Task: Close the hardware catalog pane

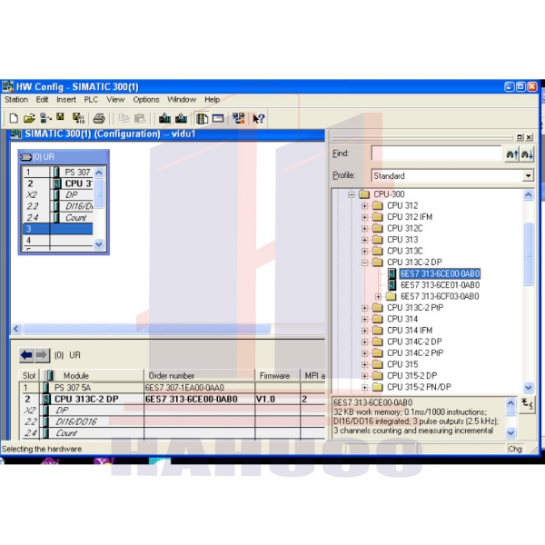Action: coord(529,137)
